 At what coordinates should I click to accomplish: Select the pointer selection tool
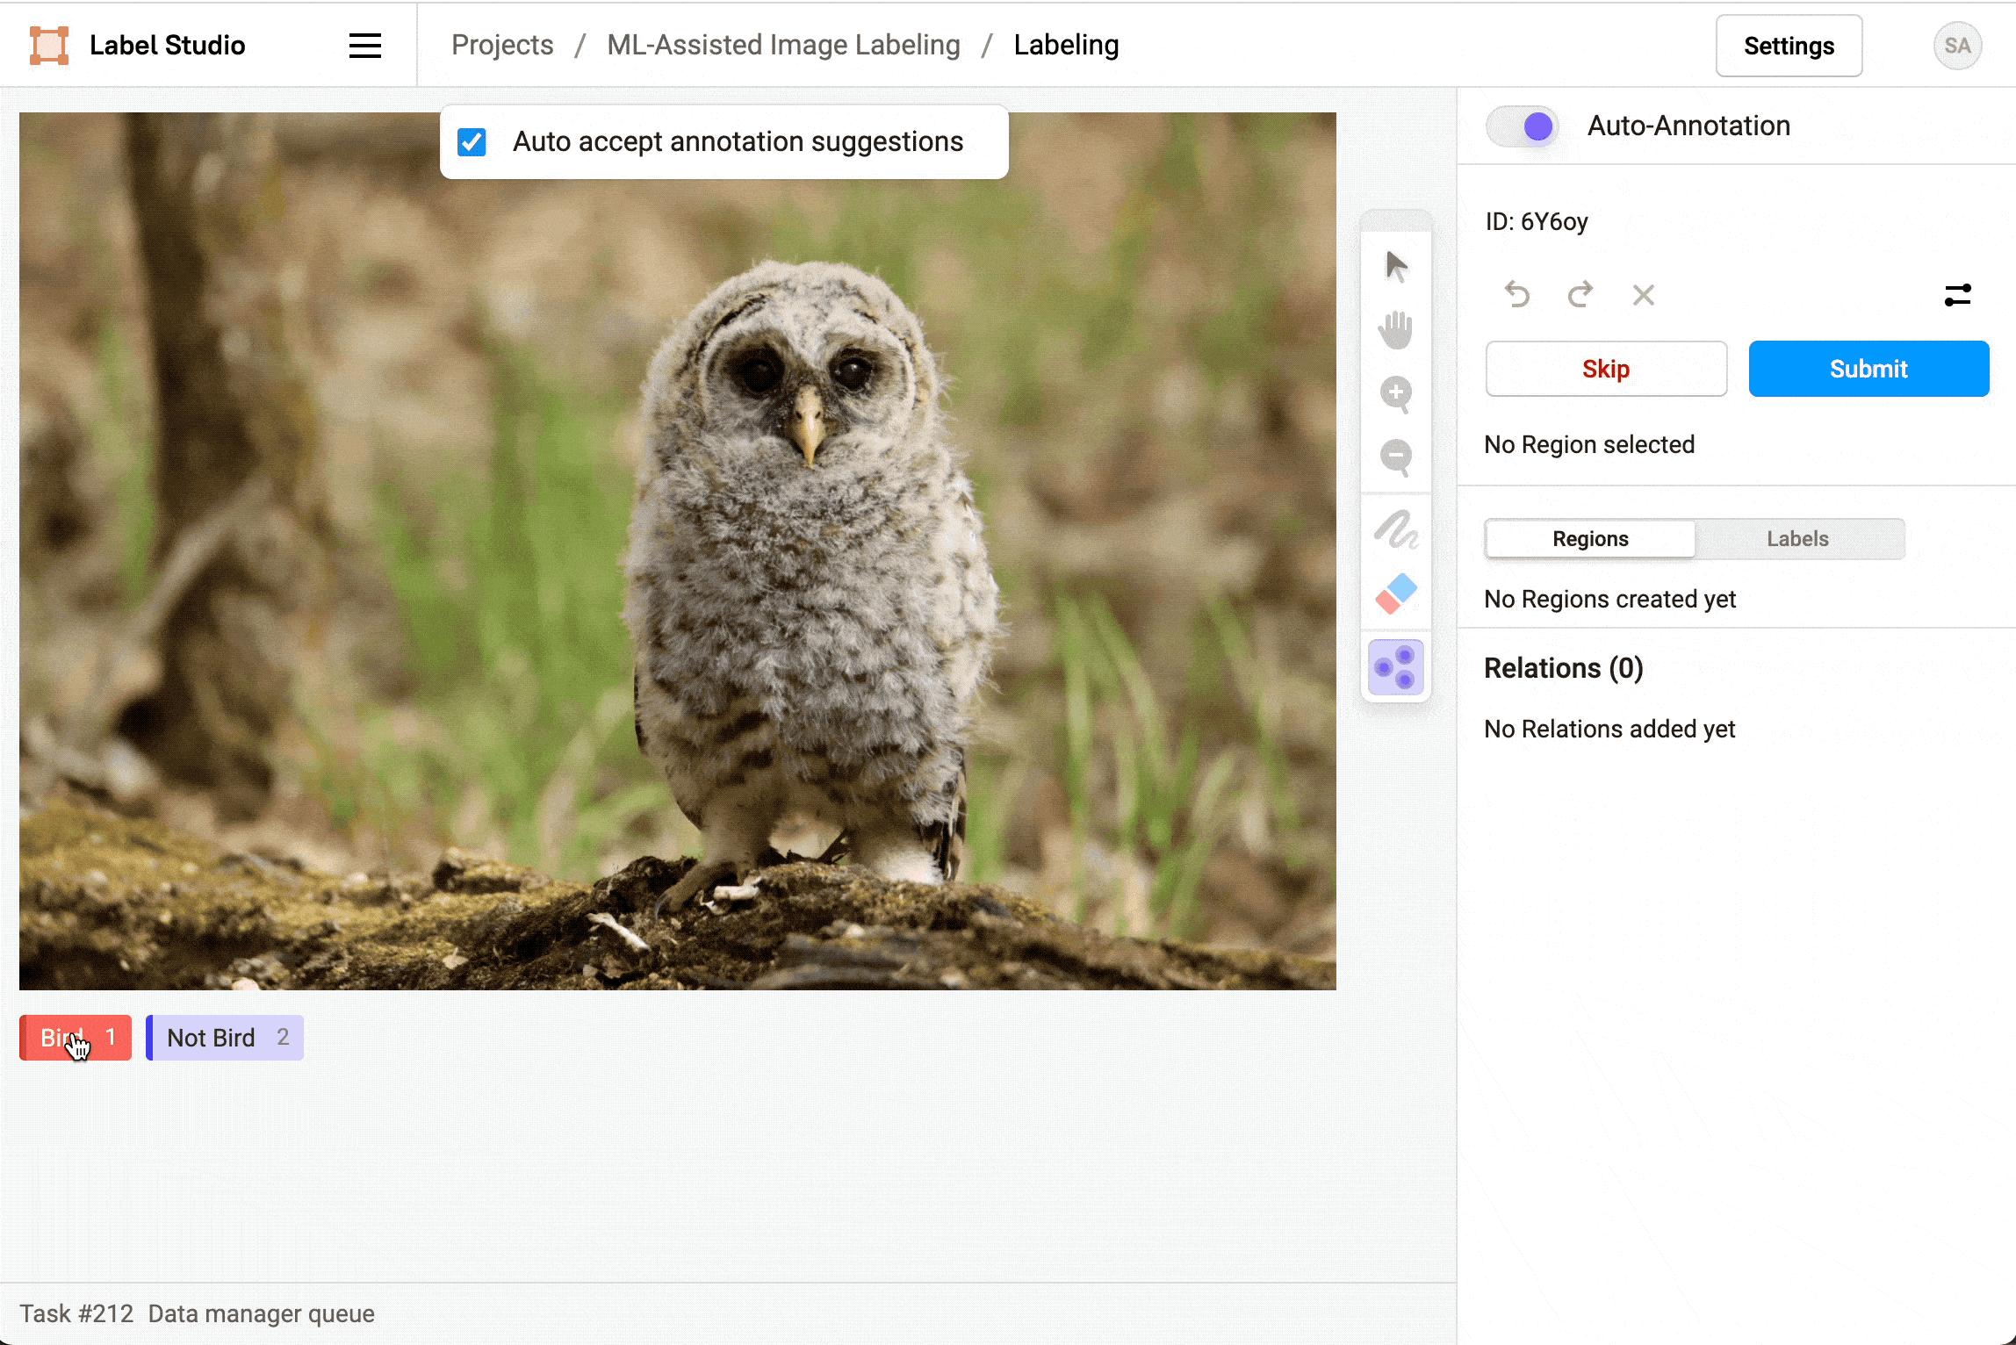(x=1396, y=265)
